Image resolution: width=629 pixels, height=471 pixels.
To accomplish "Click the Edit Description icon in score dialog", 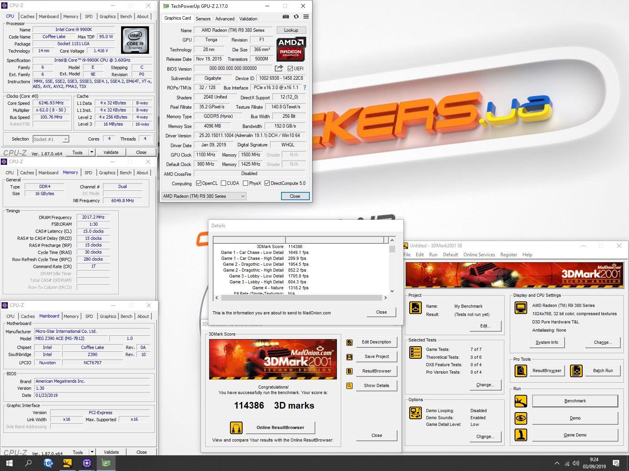I will [x=349, y=342].
